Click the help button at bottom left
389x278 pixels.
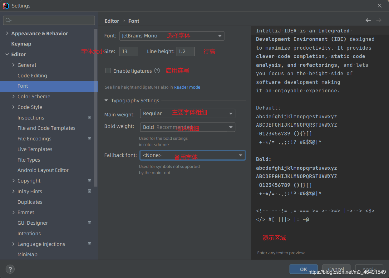click(x=10, y=269)
